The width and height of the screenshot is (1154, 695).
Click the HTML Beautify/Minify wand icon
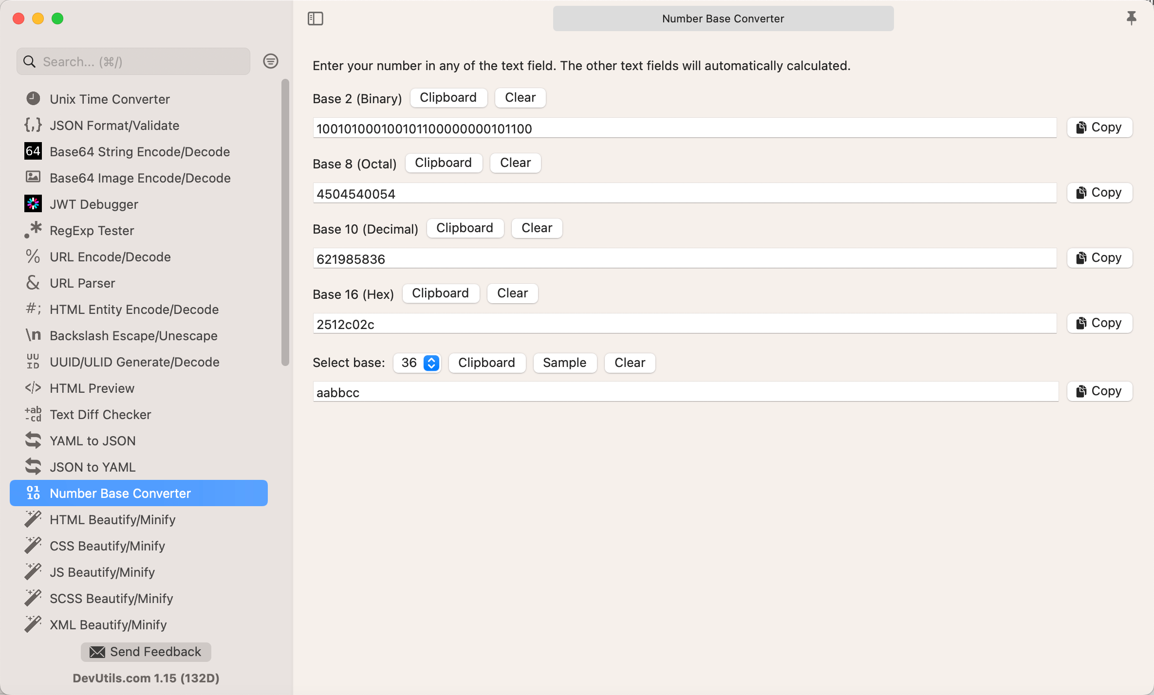click(x=33, y=519)
